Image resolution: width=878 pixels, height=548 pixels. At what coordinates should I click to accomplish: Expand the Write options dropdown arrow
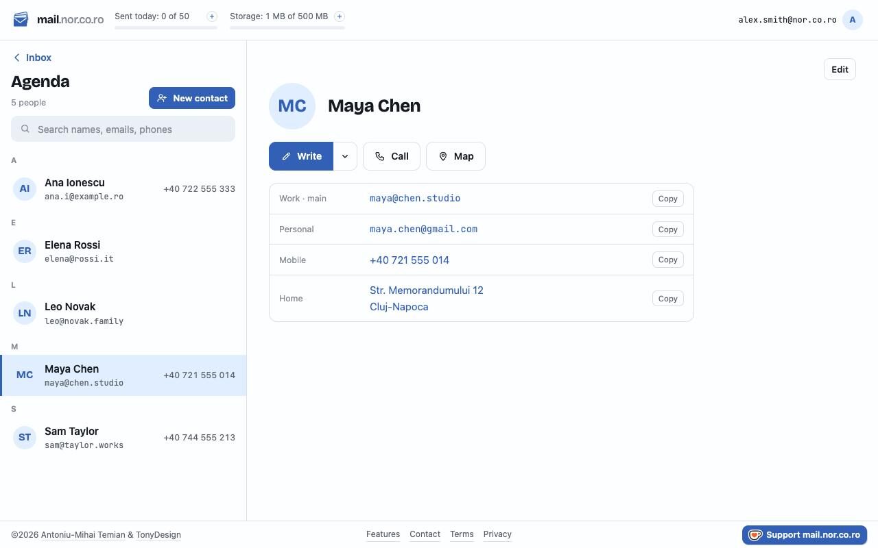point(345,156)
